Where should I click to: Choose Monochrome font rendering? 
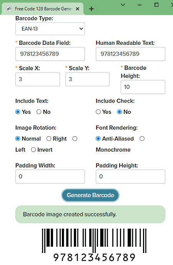click(142, 138)
